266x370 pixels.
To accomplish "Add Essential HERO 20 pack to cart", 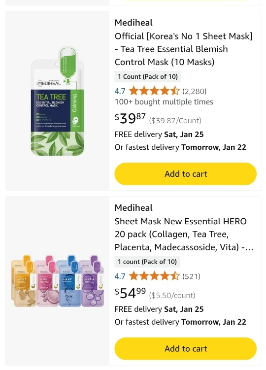I will pyautogui.click(x=186, y=348).
